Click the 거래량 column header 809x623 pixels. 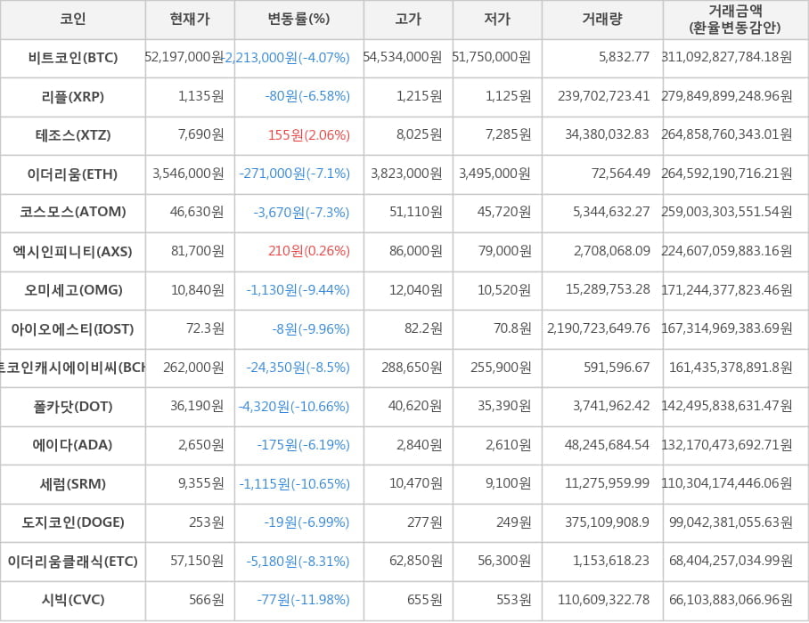click(x=602, y=19)
